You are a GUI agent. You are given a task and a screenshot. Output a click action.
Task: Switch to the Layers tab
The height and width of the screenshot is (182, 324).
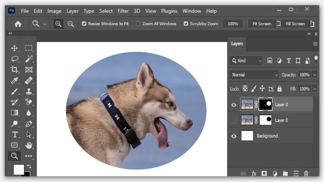coord(237,44)
